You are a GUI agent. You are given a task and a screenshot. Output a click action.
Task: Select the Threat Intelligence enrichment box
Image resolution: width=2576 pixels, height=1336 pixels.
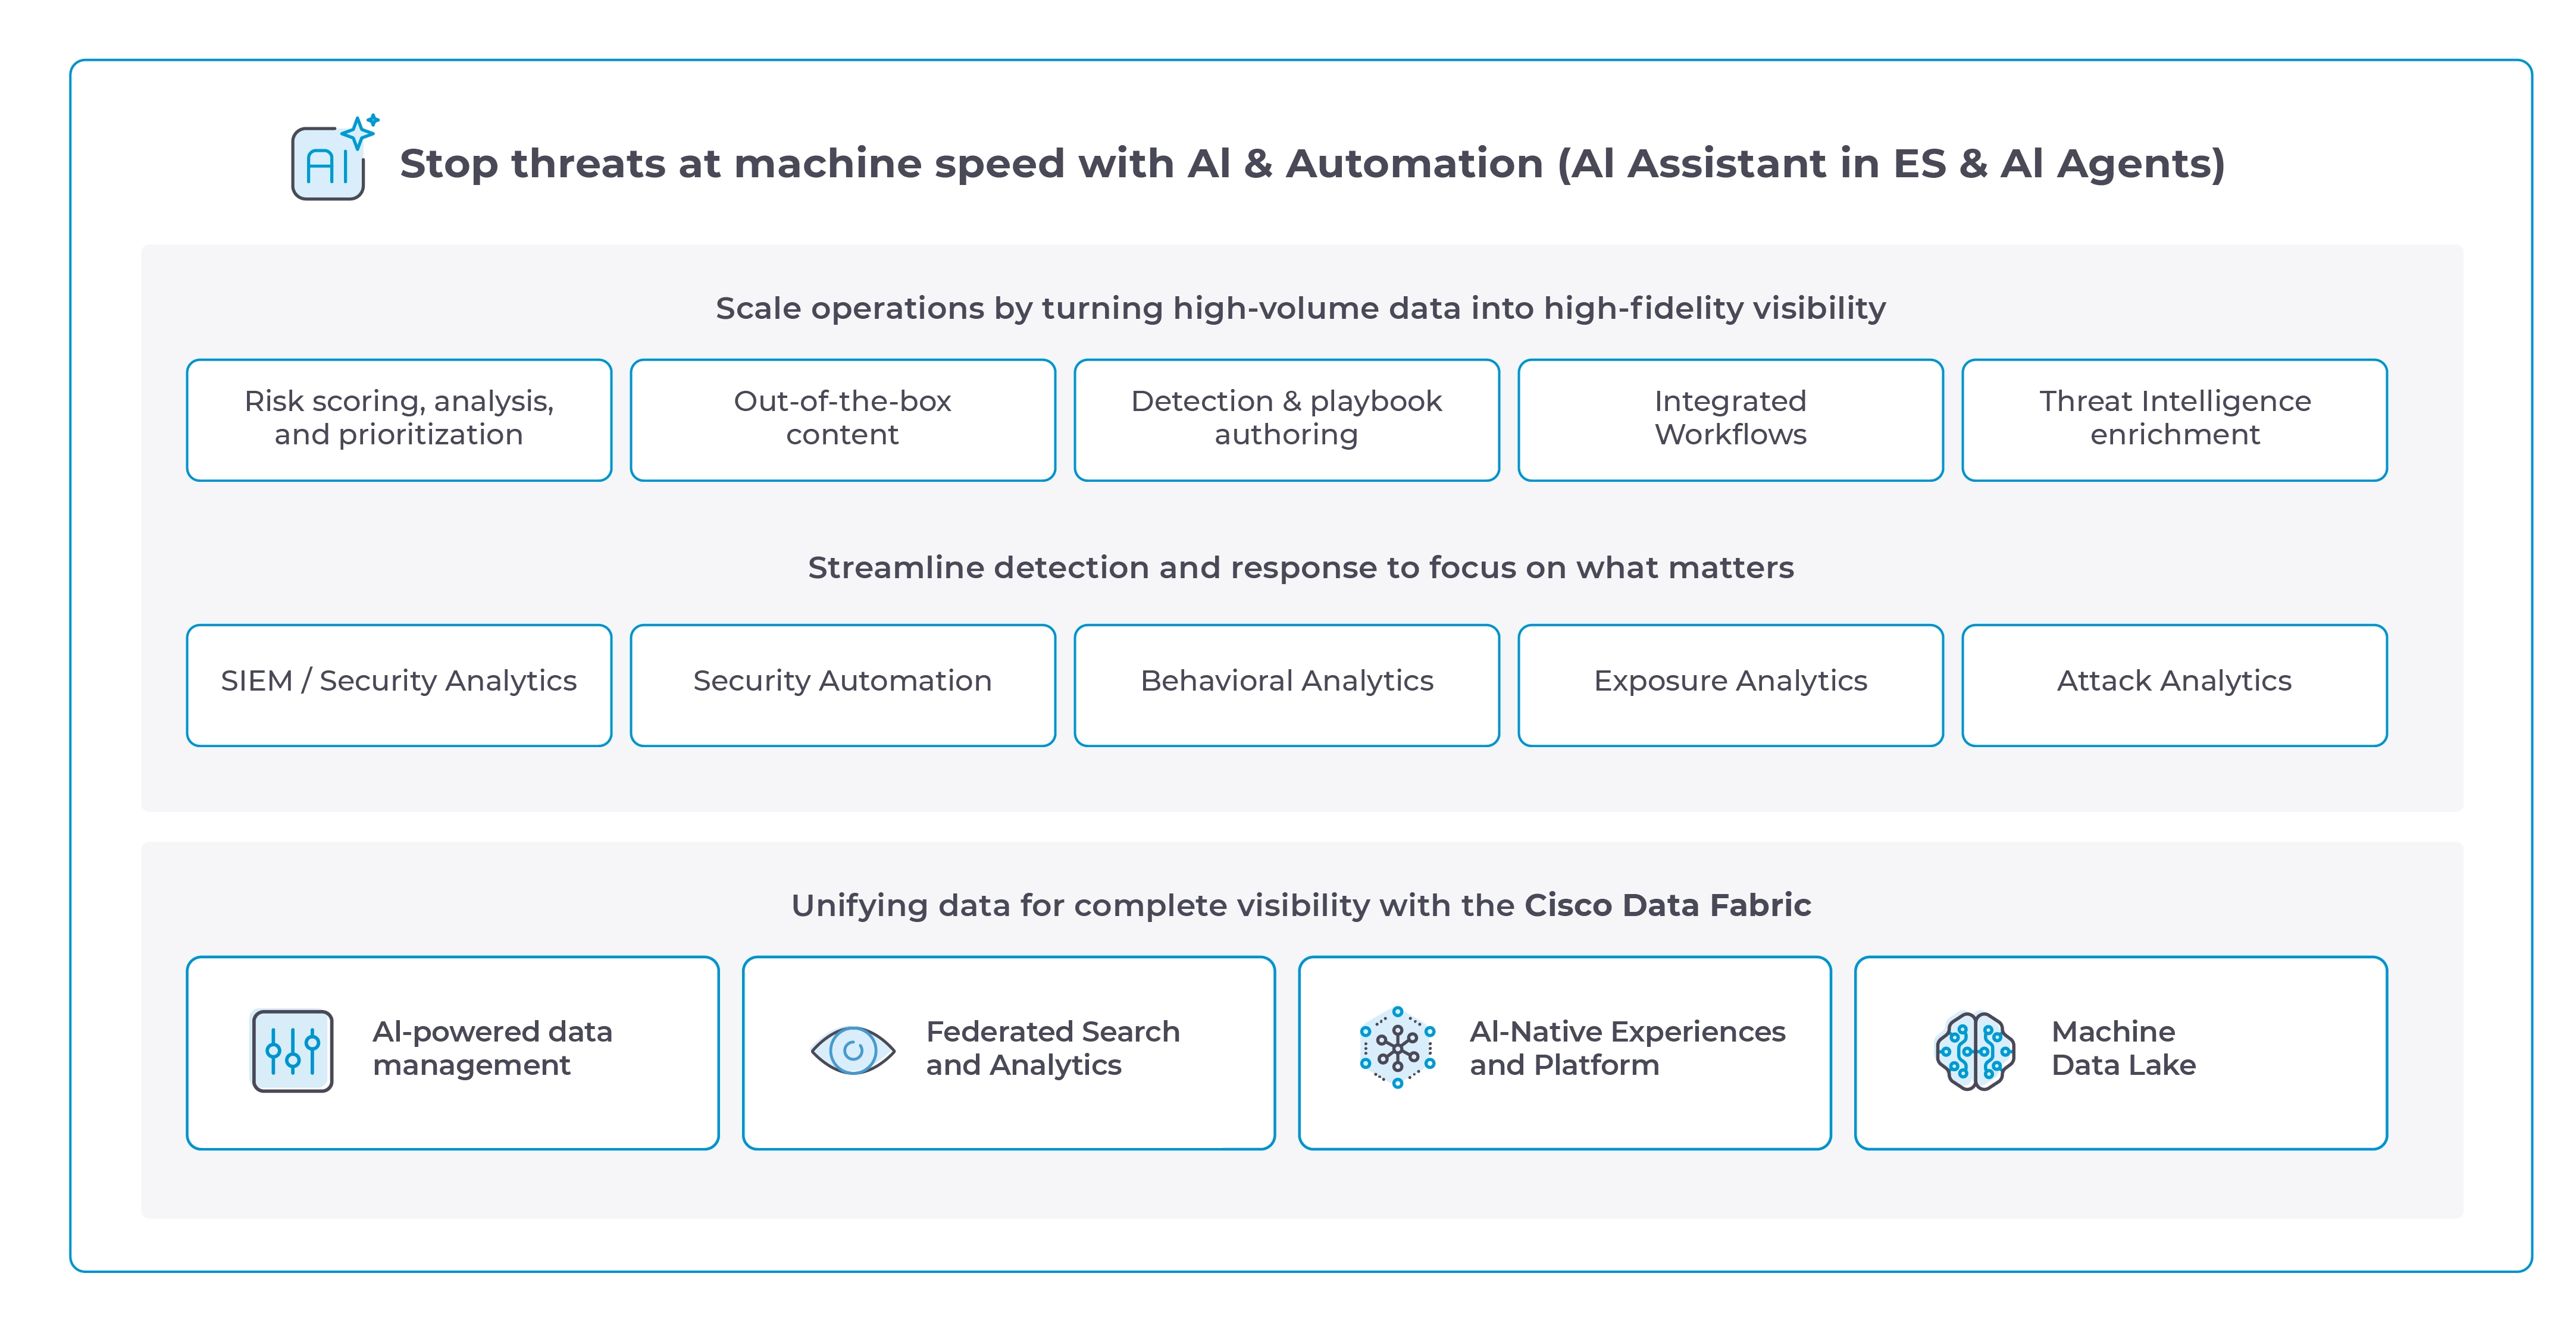[2175, 420]
